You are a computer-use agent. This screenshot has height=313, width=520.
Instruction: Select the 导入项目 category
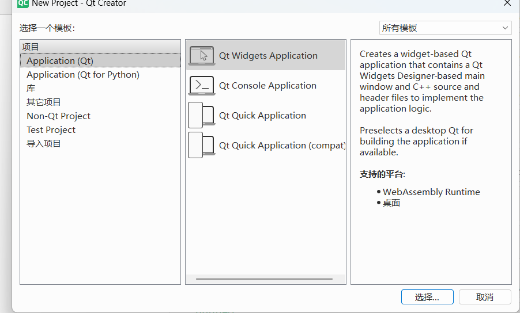pos(100,144)
